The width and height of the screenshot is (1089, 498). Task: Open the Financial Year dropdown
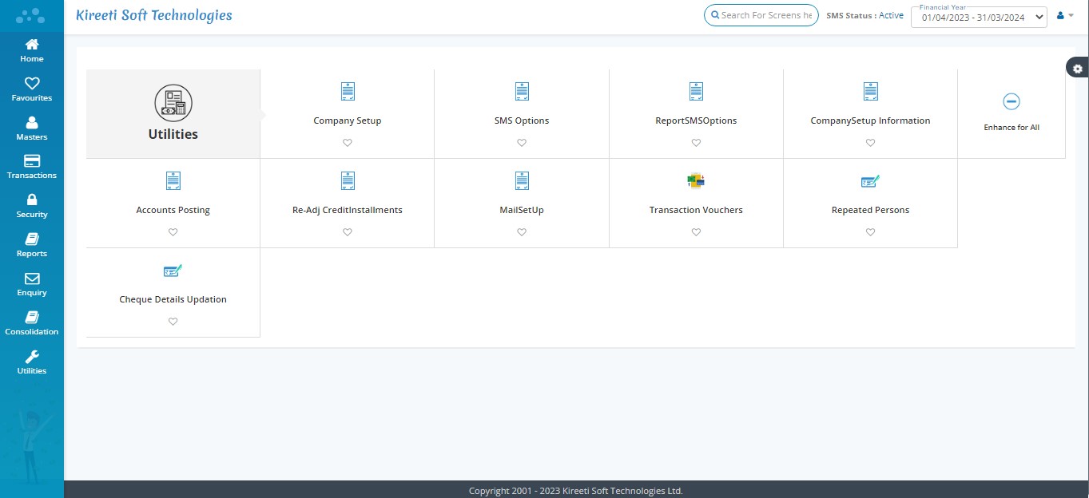978,17
